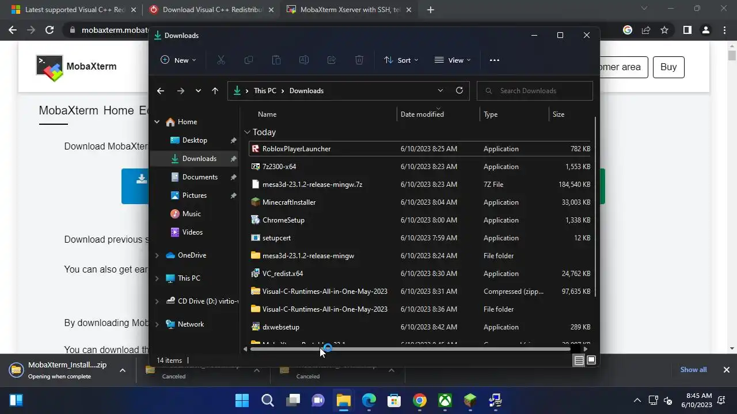
Task: Select MinecraftInstaller file
Action: (419, 202)
